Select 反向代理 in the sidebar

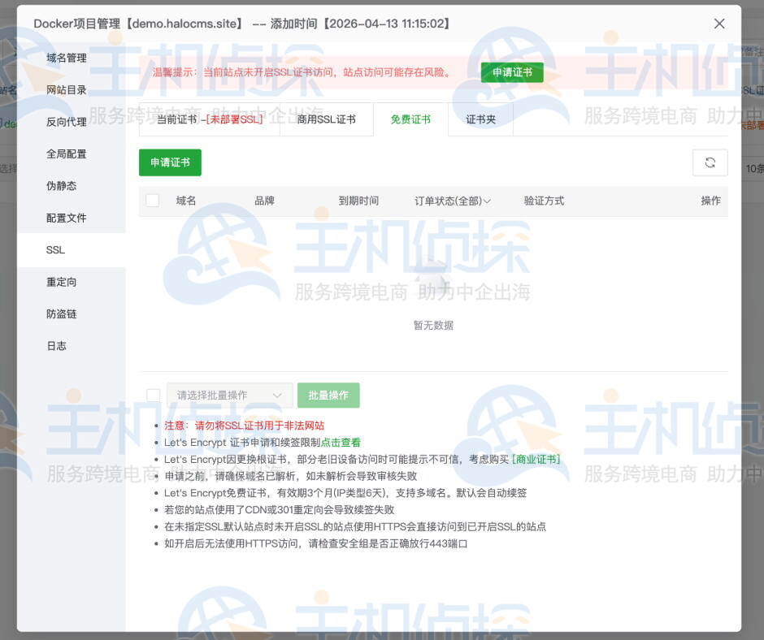pos(67,122)
